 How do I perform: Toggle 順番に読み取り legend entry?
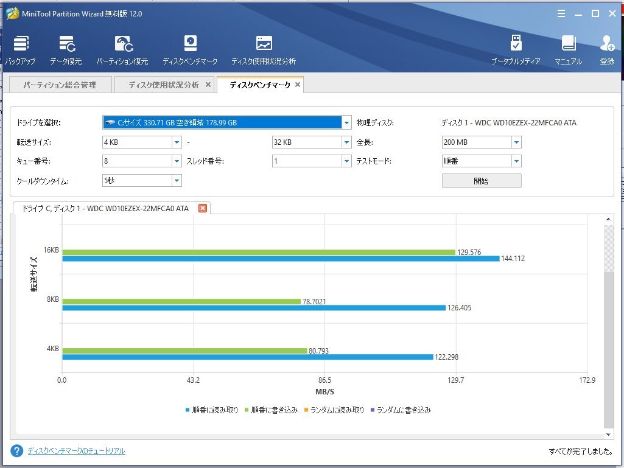(x=212, y=410)
